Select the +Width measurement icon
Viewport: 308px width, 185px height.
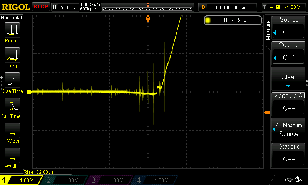[x=12, y=131]
